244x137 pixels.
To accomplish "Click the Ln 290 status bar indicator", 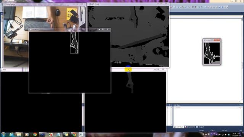I will pyautogui.click(x=201, y=131).
